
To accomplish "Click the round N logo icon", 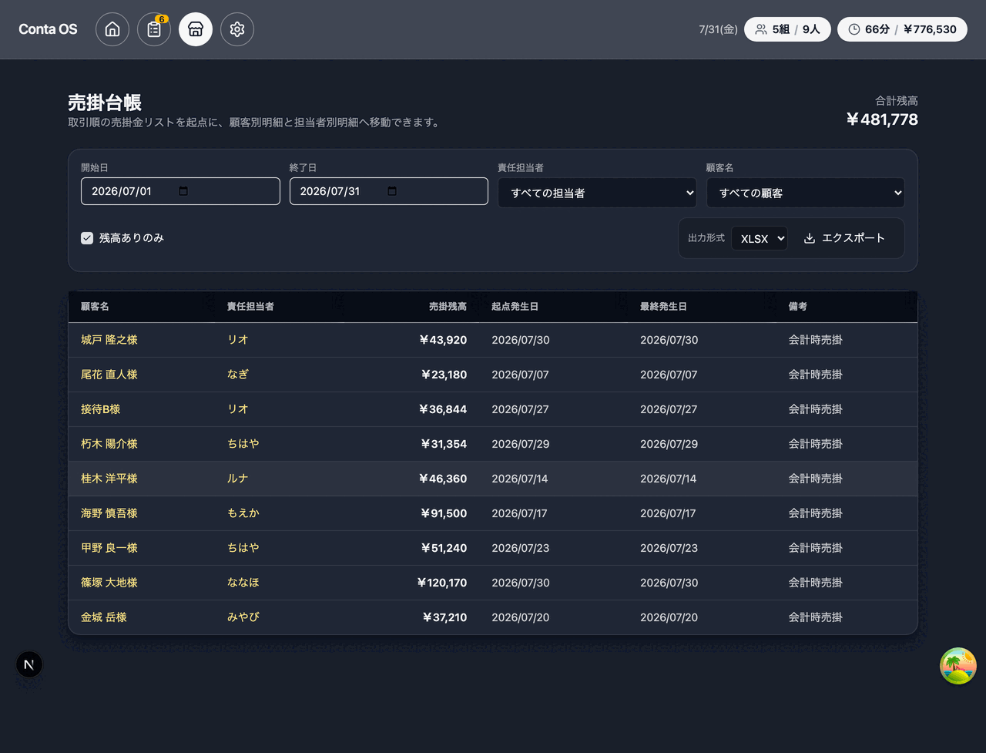I will click(x=29, y=664).
